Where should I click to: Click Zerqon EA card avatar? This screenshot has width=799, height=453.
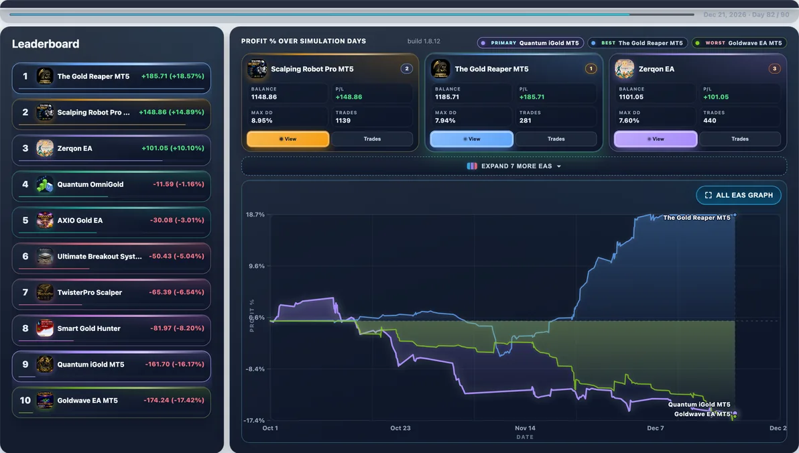pyautogui.click(x=625, y=69)
